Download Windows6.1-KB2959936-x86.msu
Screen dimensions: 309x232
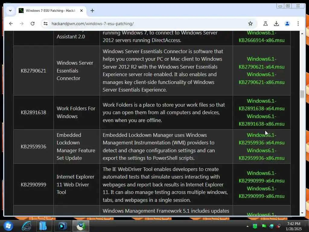[262, 154]
